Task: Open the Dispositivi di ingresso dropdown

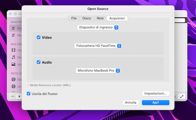Action: [x=98, y=28]
